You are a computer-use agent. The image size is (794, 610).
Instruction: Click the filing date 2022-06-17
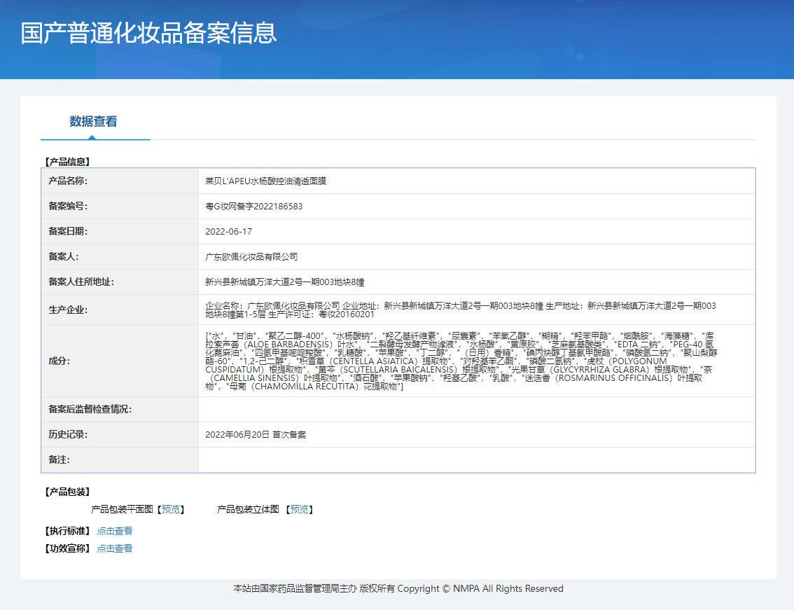[x=228, y=232]
